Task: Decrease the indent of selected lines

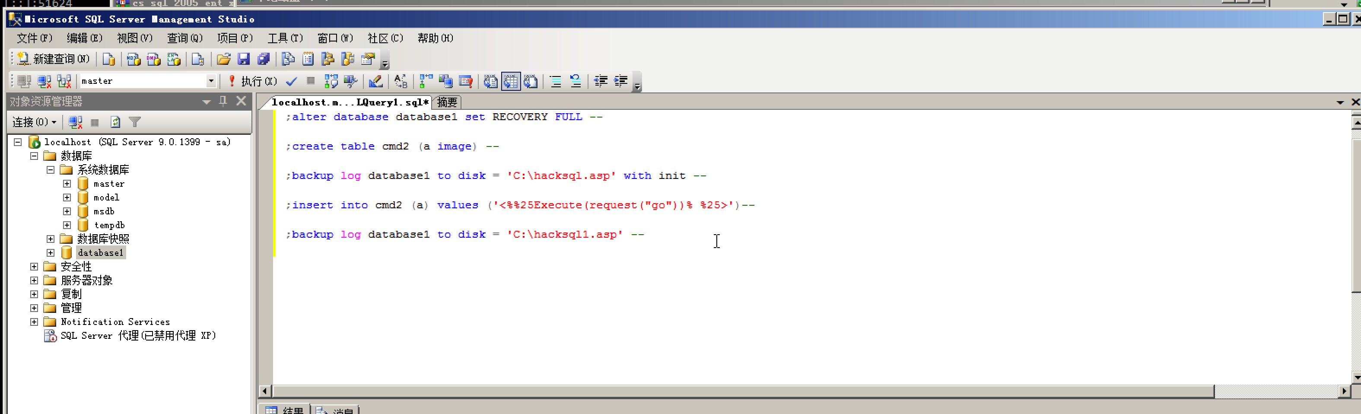Action: pyautogui.click(x=601, y=81)
